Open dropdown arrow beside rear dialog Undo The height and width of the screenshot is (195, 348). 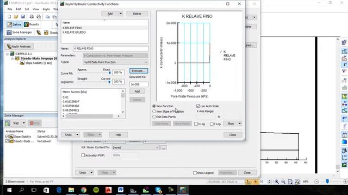[91, 172]
